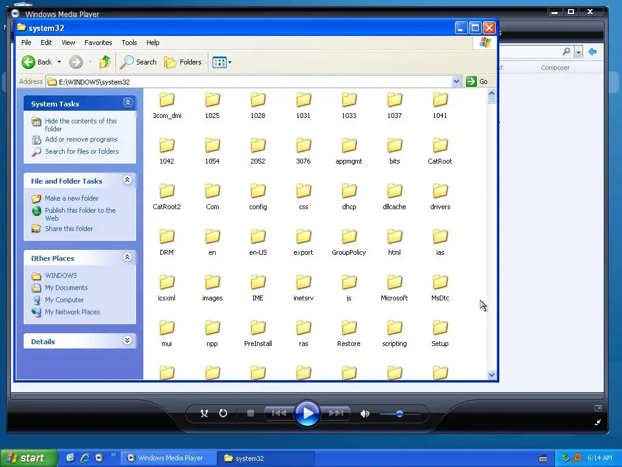The width and height of the screenshot is (622, 467).
Task: Click the Views grid icon
Action: [x=219, y=62]
